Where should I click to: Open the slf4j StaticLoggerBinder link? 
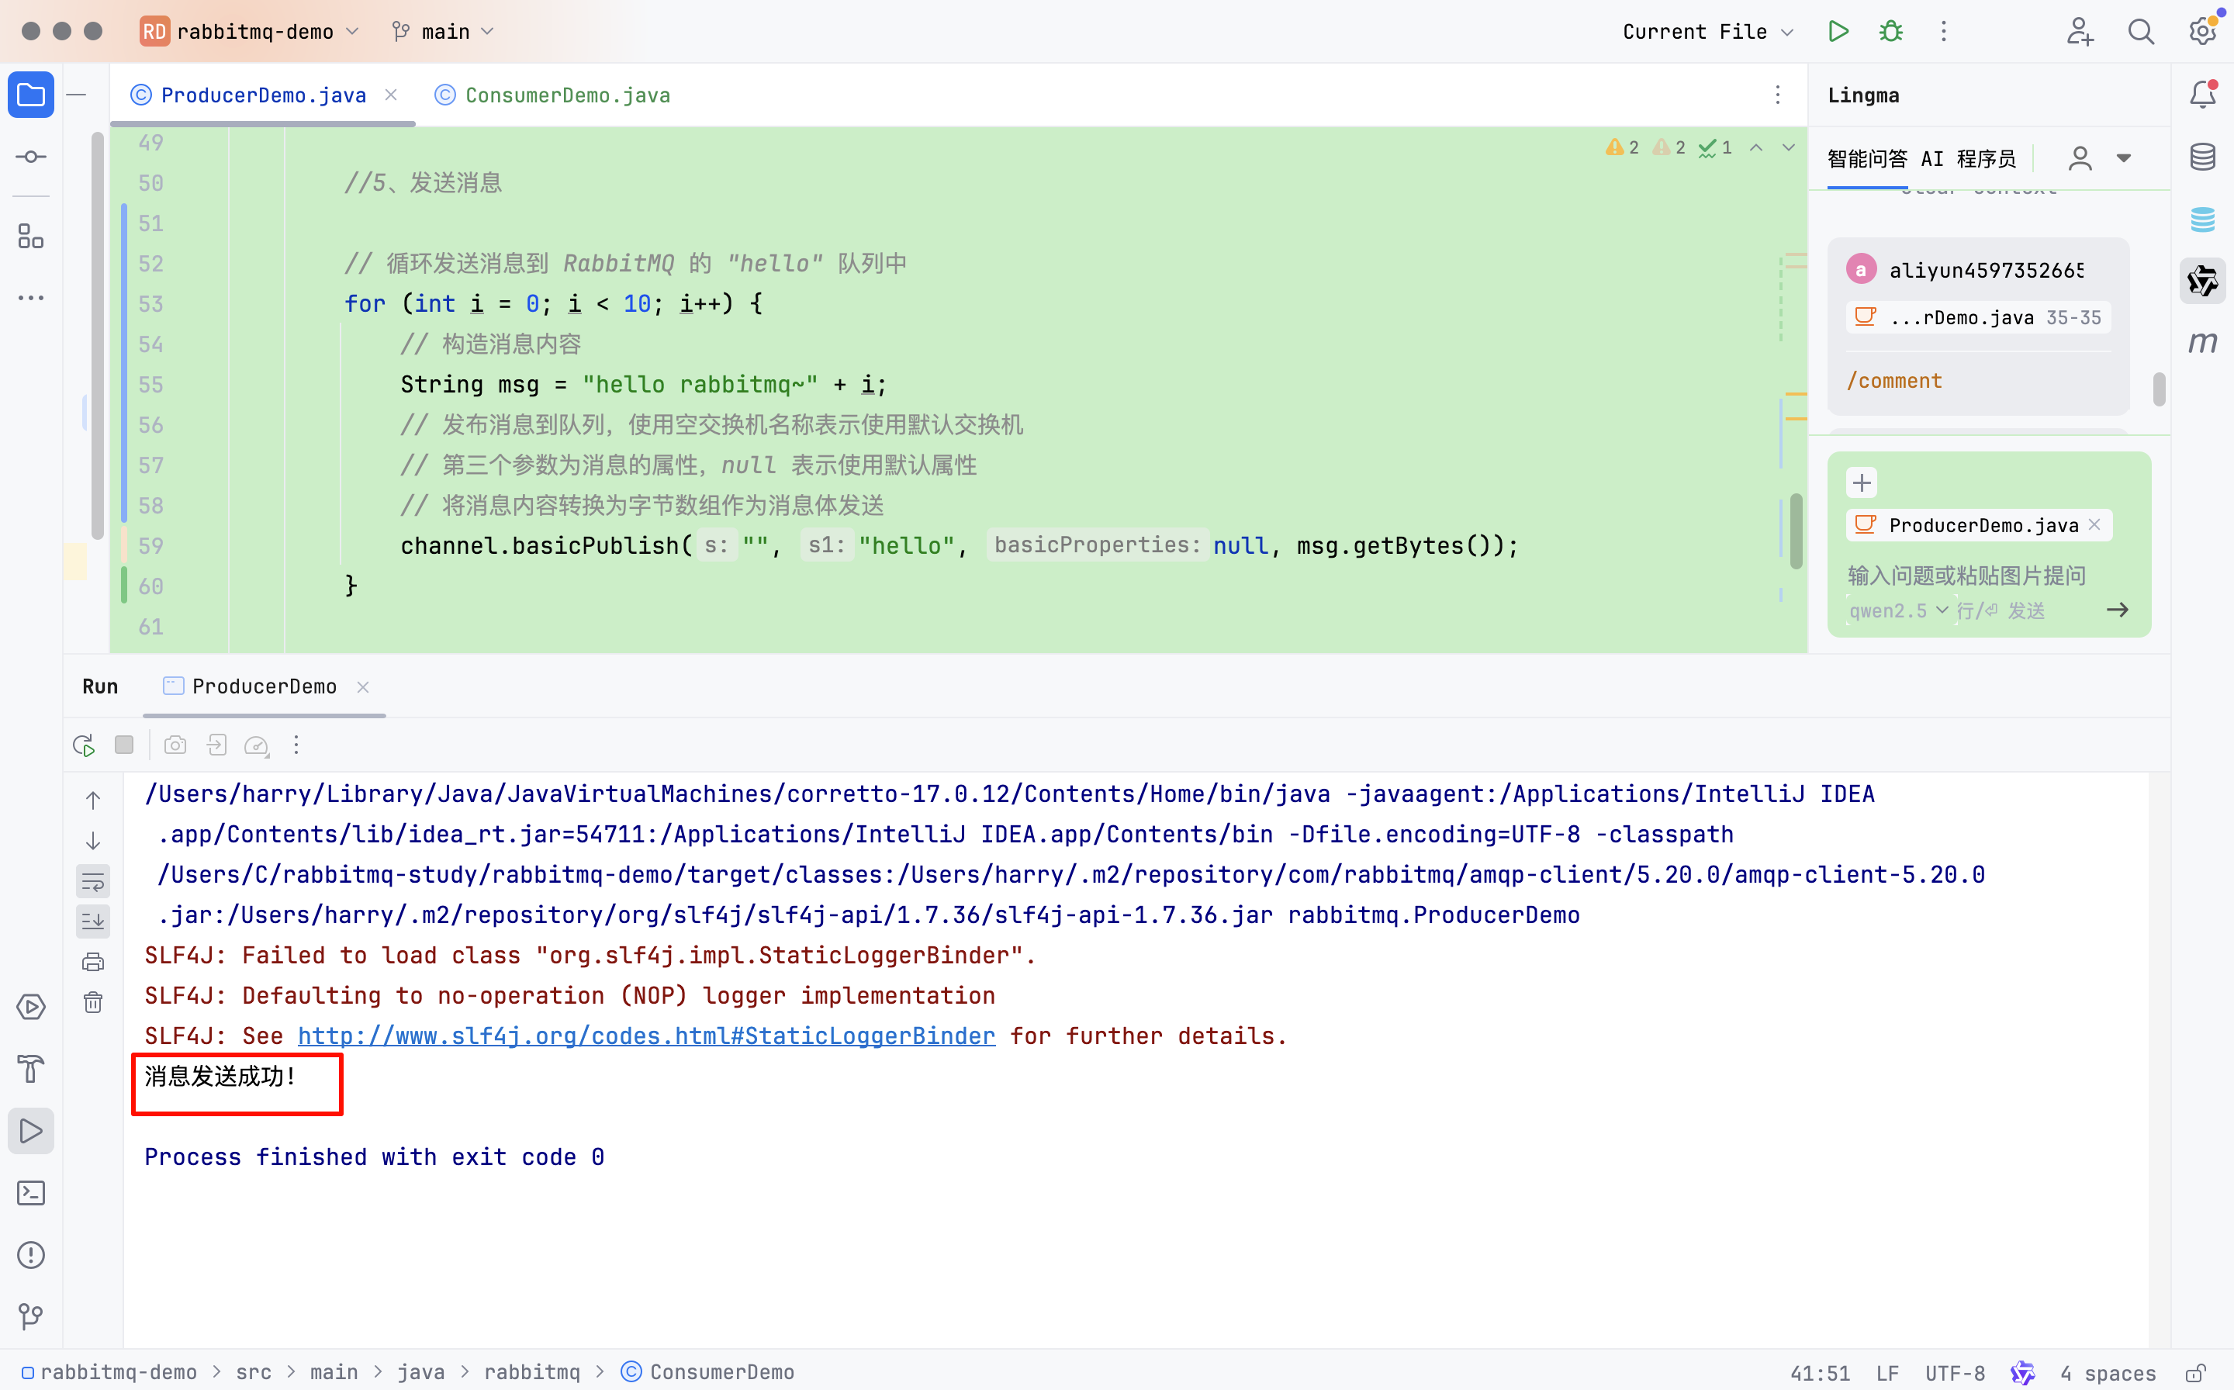pyautogui.click(x=645, y=1036)
